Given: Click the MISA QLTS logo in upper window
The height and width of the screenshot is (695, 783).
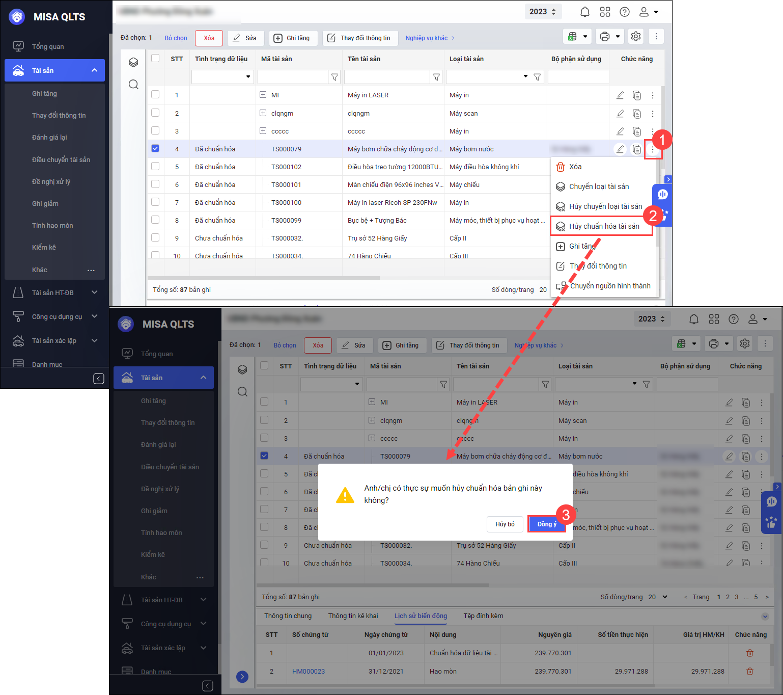Looking at the screenshot, I should coord(17,17).
